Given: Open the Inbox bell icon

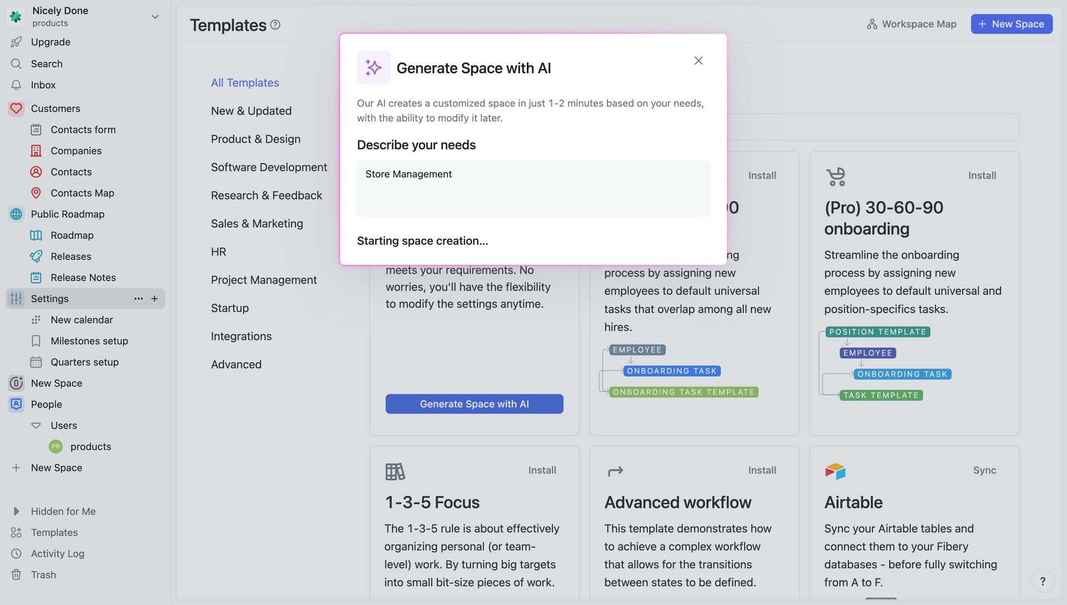Looking at the screenshot, I should coord(16,84).
